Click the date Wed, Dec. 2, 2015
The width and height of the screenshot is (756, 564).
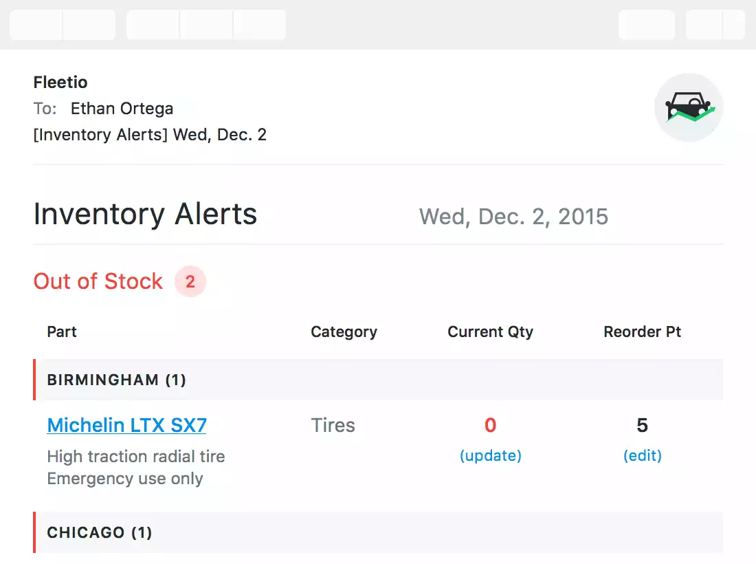pos(513,216)
